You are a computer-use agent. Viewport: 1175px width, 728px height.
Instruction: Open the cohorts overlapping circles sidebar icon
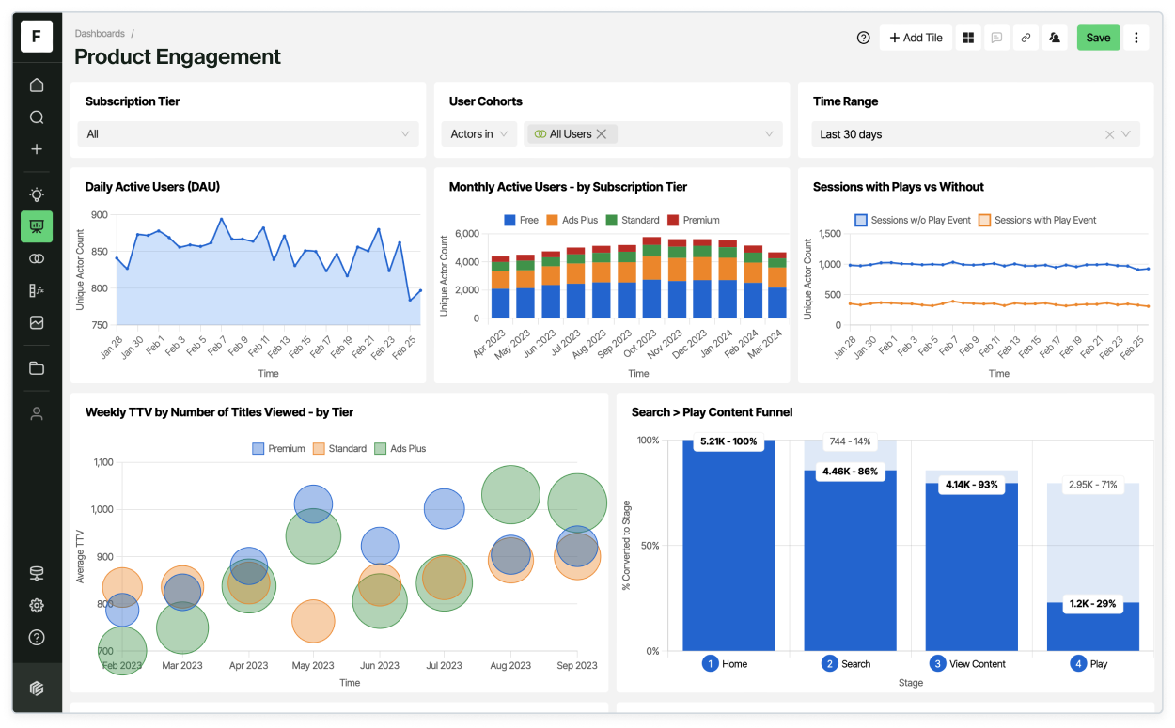37,258
